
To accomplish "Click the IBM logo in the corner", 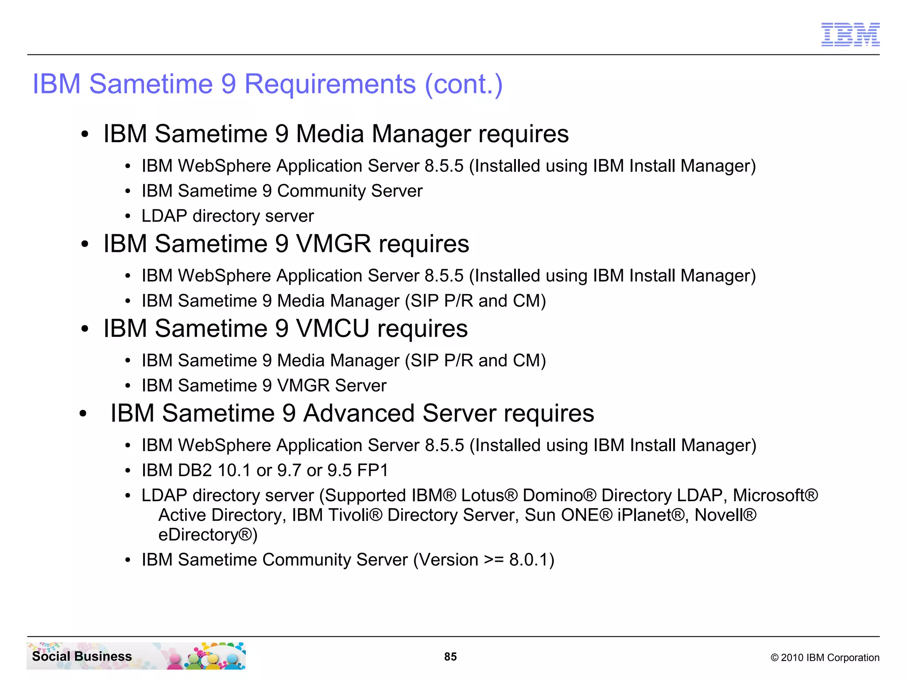I will point(850,35).
